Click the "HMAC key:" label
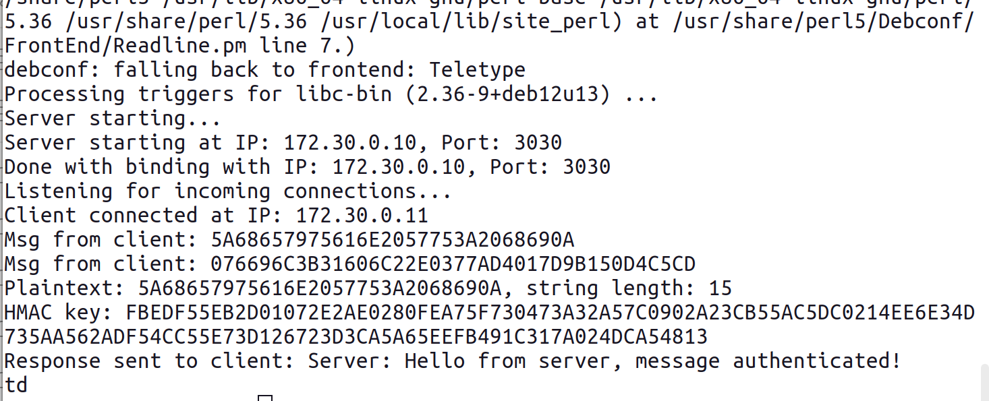This screenshot has width=989, height=401. pyautogui.click(x=59, y=313)
